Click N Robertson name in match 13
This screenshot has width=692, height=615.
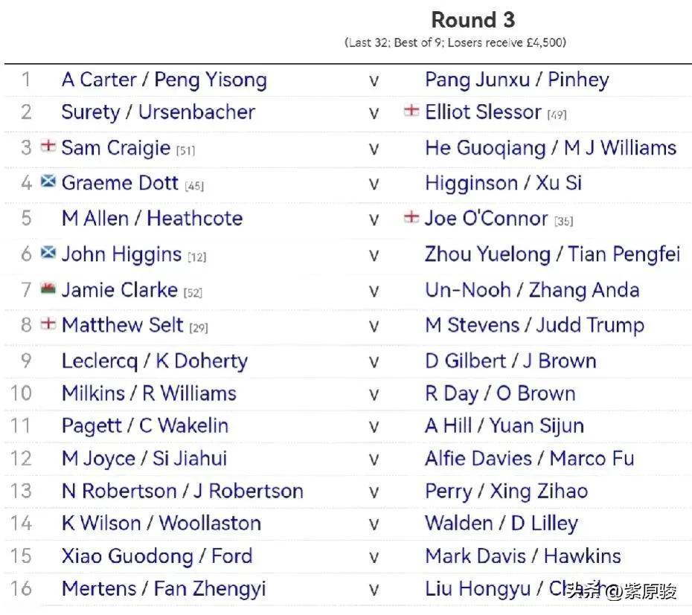tap(119, 491)
